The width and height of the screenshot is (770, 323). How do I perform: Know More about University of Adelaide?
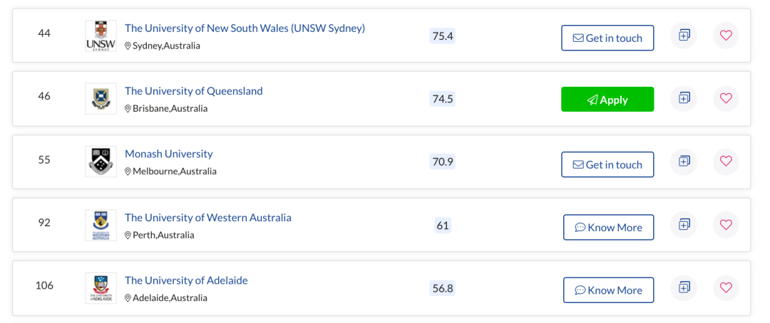click(608, 290)
